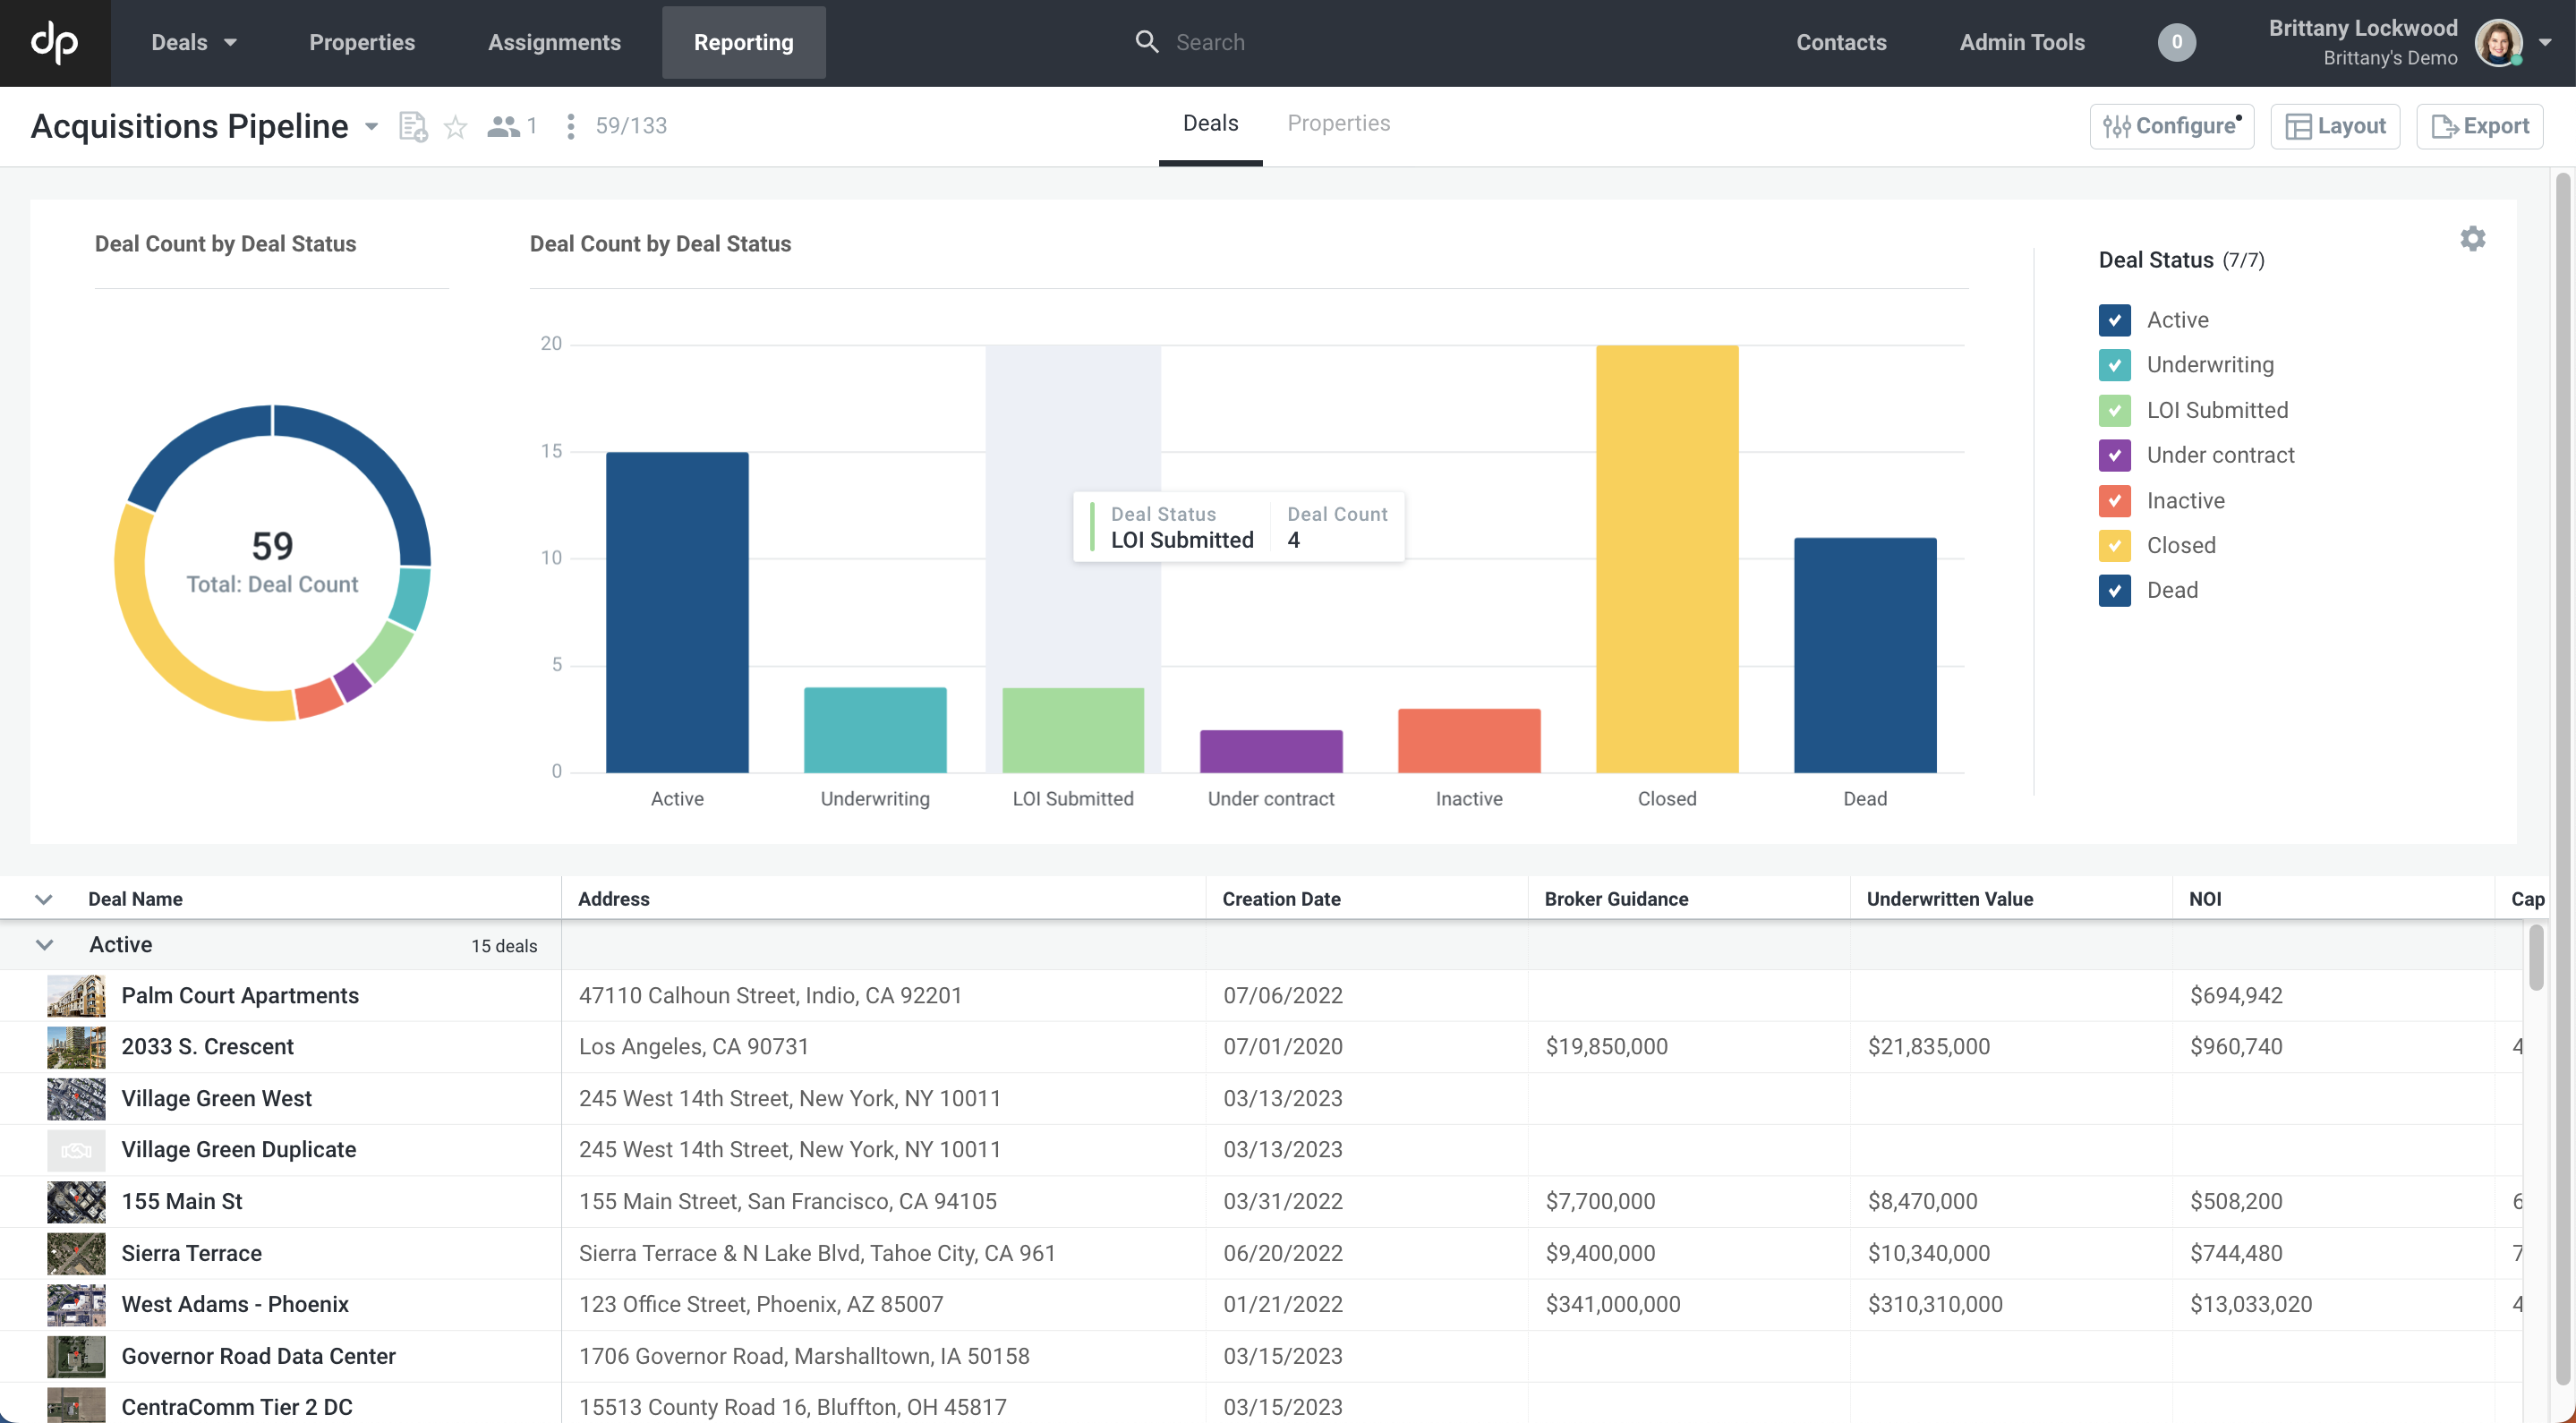Disable the Dead status checkbox
The image size is (2576, 1423).
[x=2114, y=590]
